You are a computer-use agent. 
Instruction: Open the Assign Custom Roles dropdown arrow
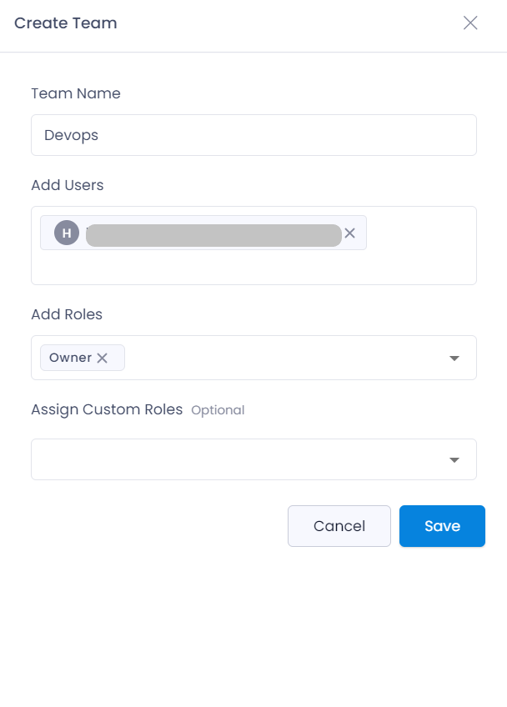(x=454, y=460)
